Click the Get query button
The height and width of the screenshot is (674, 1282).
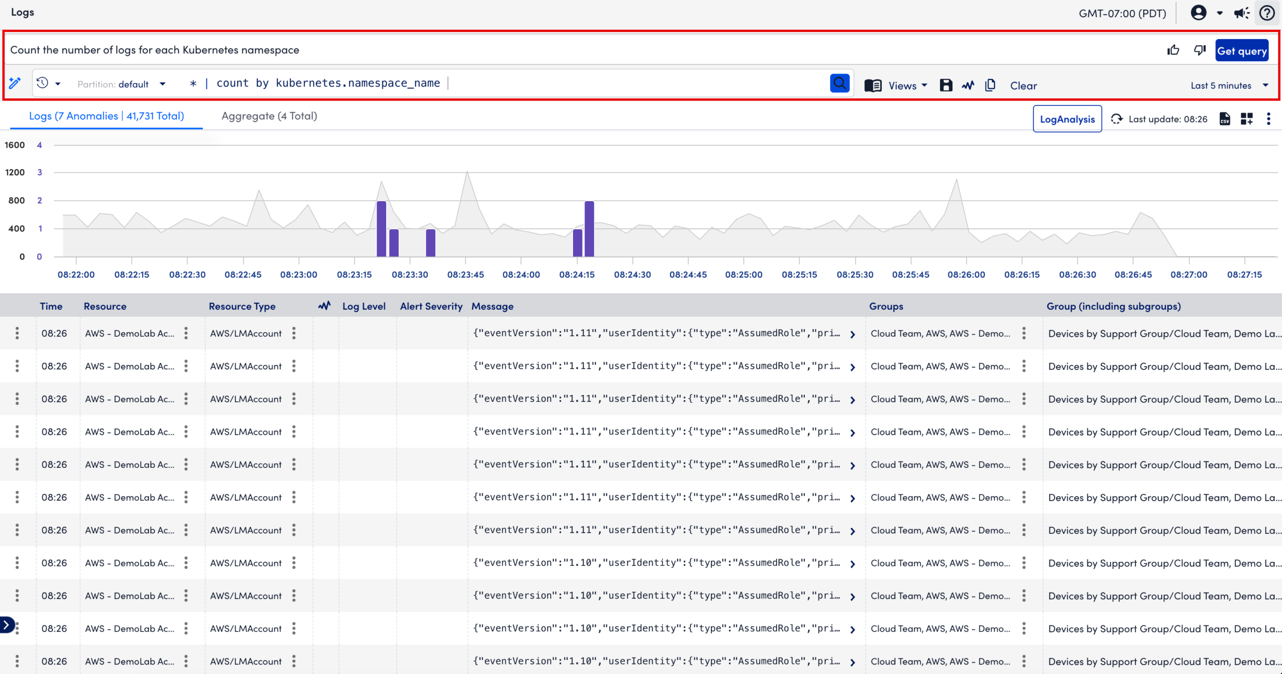point(1242,51)
